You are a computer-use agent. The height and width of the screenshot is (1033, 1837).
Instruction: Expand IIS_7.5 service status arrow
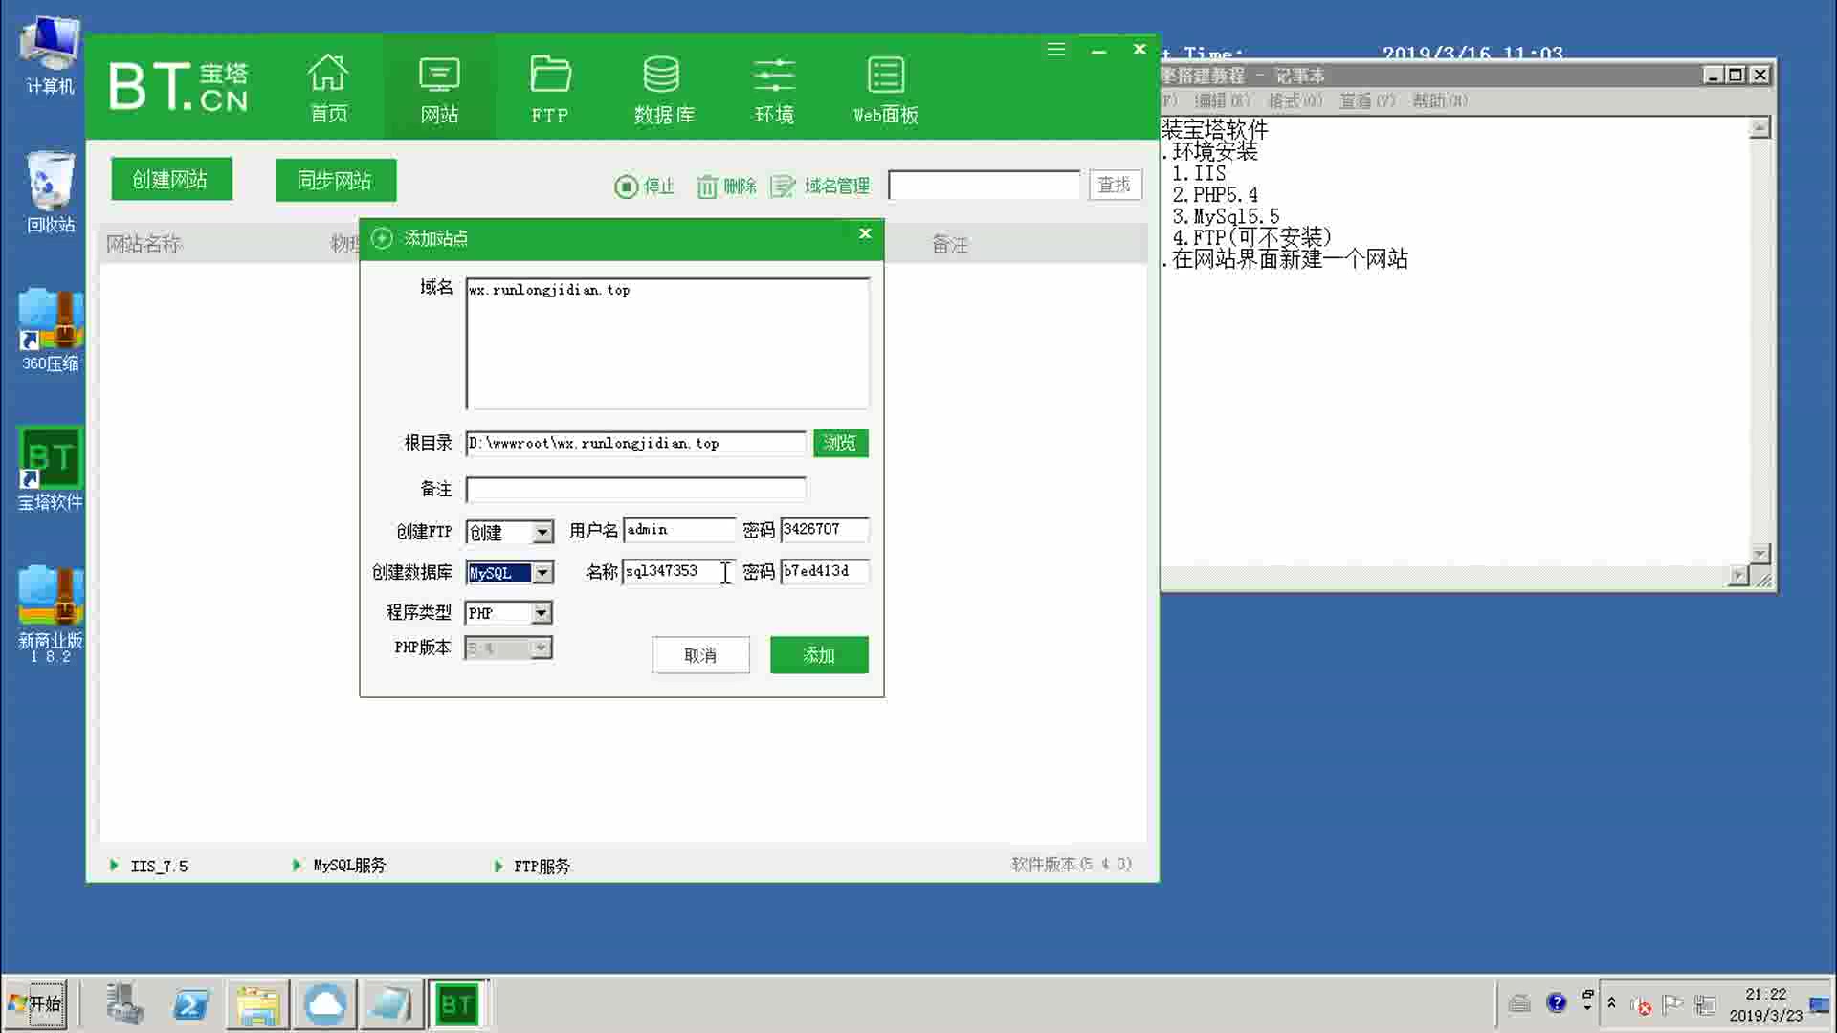tap(114, 866)
